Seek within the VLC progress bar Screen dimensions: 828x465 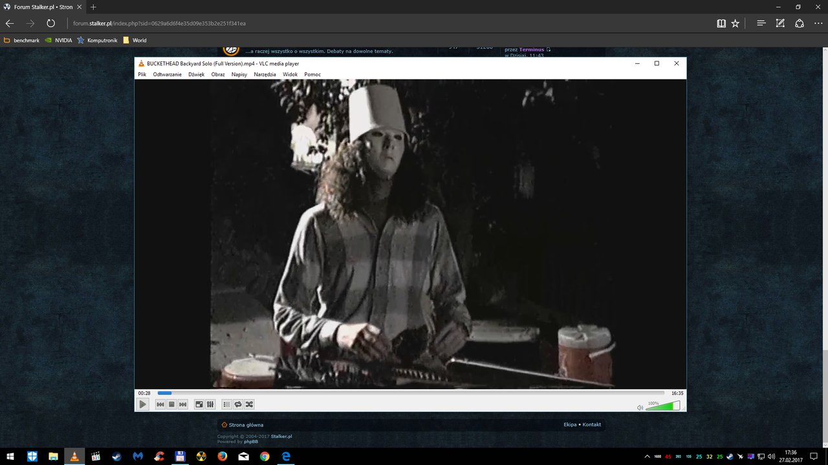click(x=411, y=393)
